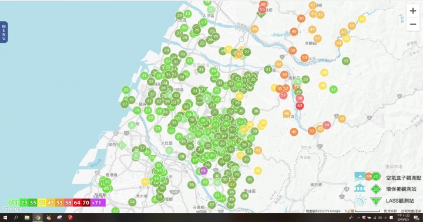423x222 pixels.
Task: Switch to Chrome in the taskbar
Action: click(x=38, y=218)
